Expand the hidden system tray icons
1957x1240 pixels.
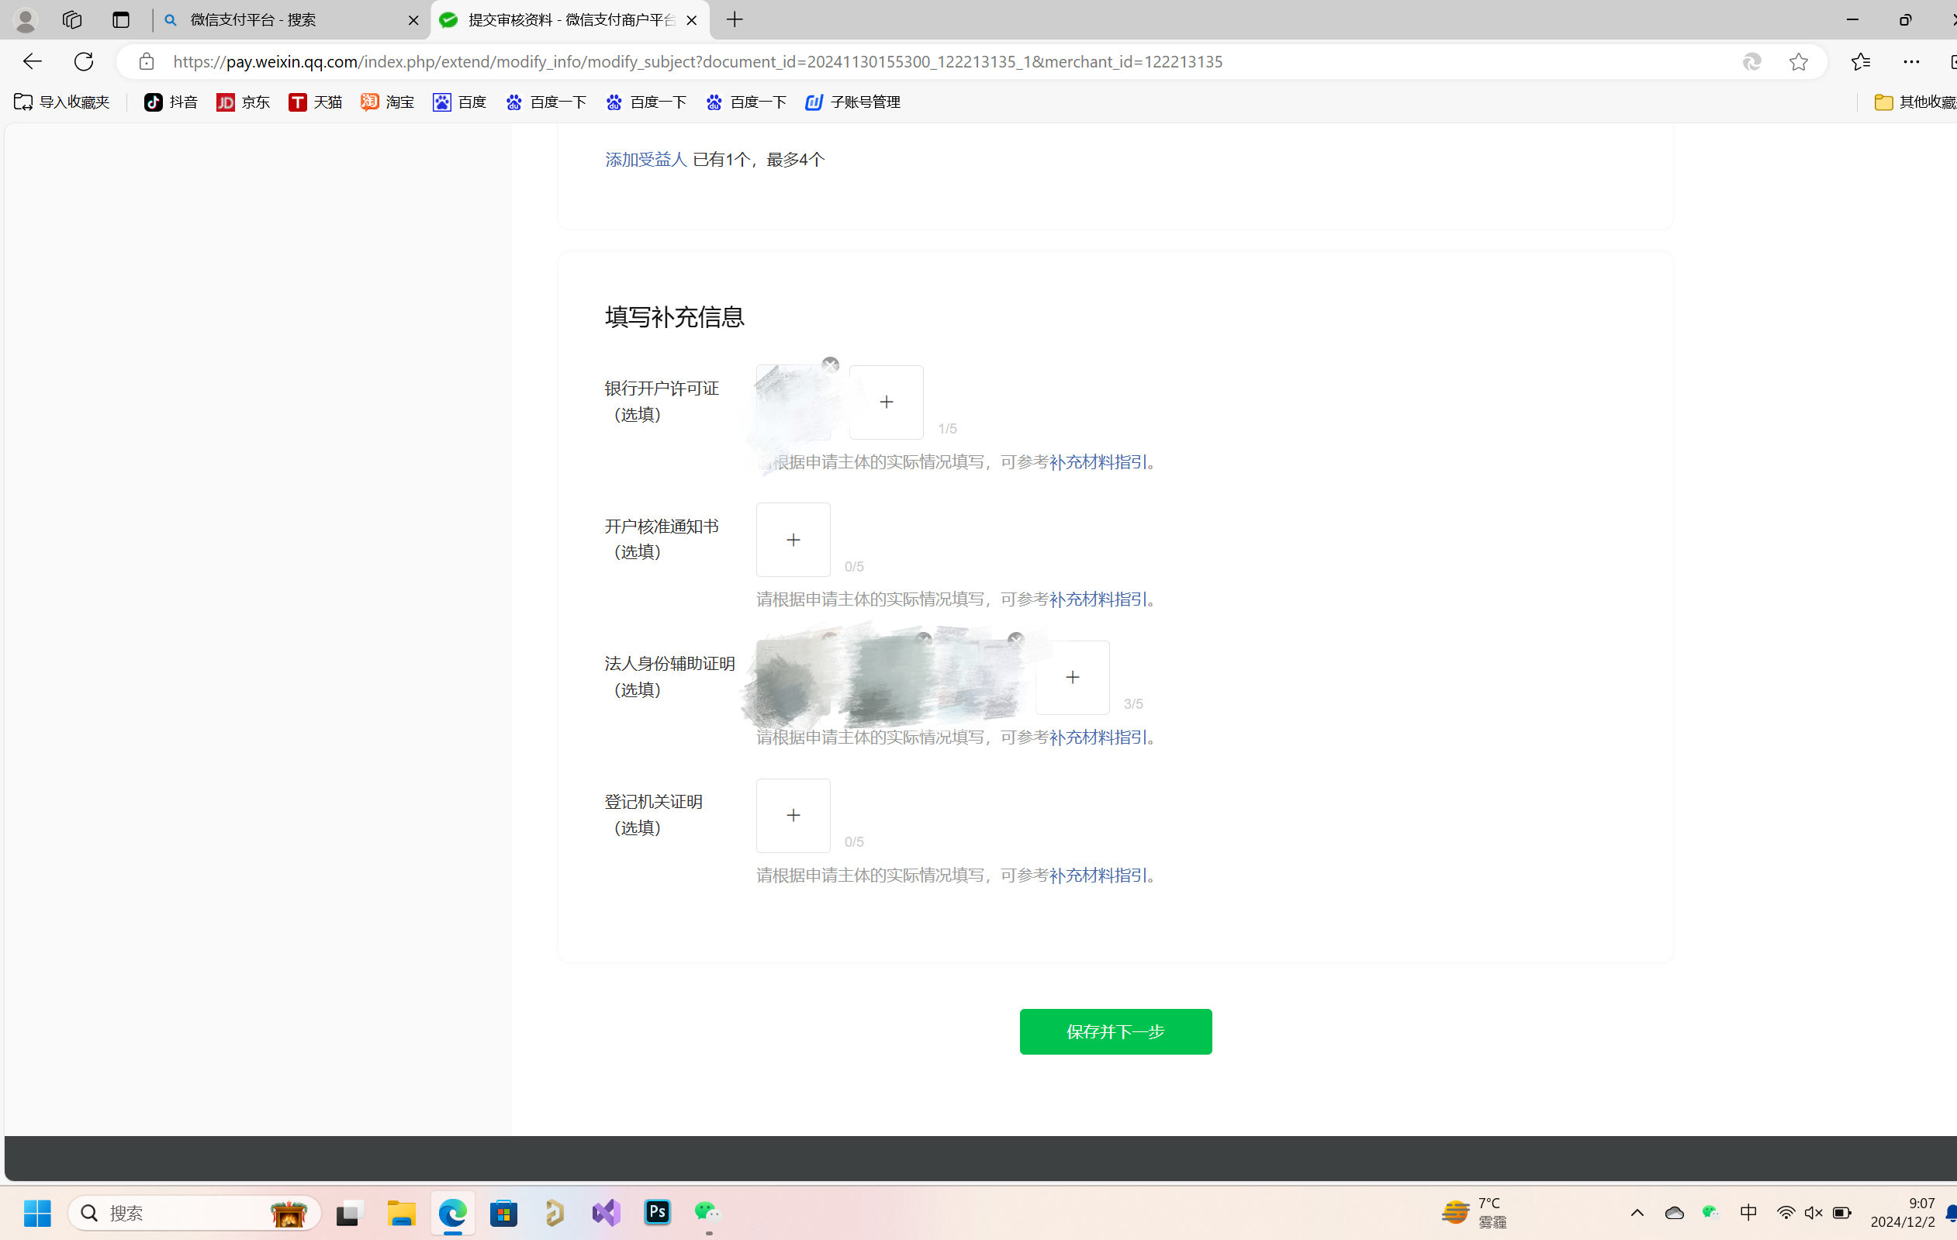[1637, 1212]
